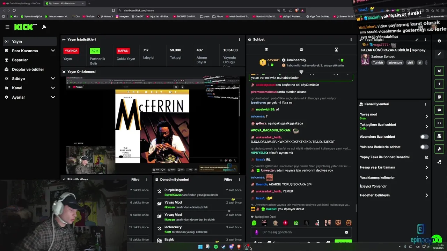Viewport: 447px width, 251px height.
Task: Click the stream preview video thumbnail
Action: pos(153,126)
